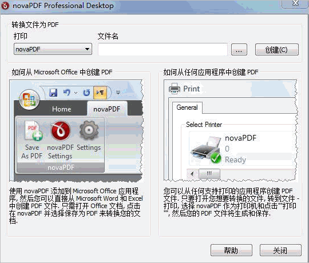Click the '文件名' label
Image resolution: width=309 pixels, height=263 pixels.
108,36
